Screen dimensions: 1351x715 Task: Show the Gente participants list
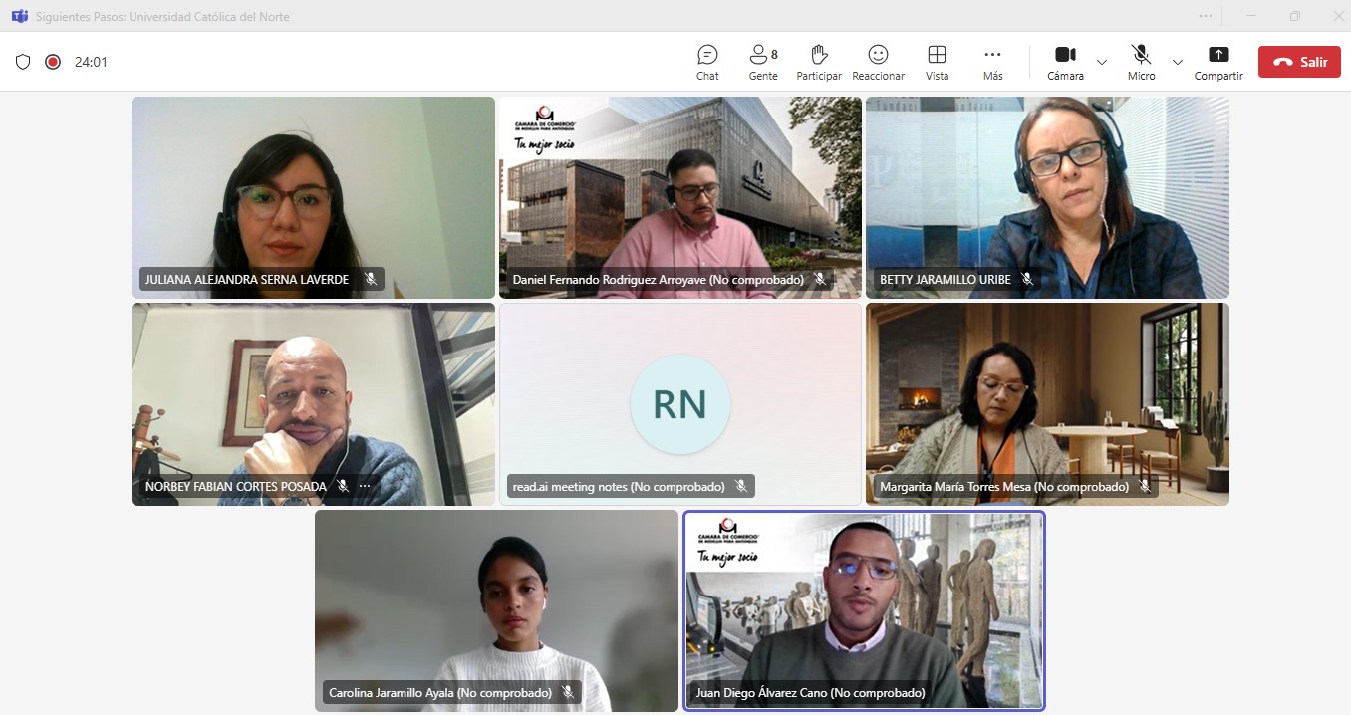point(763,62)
